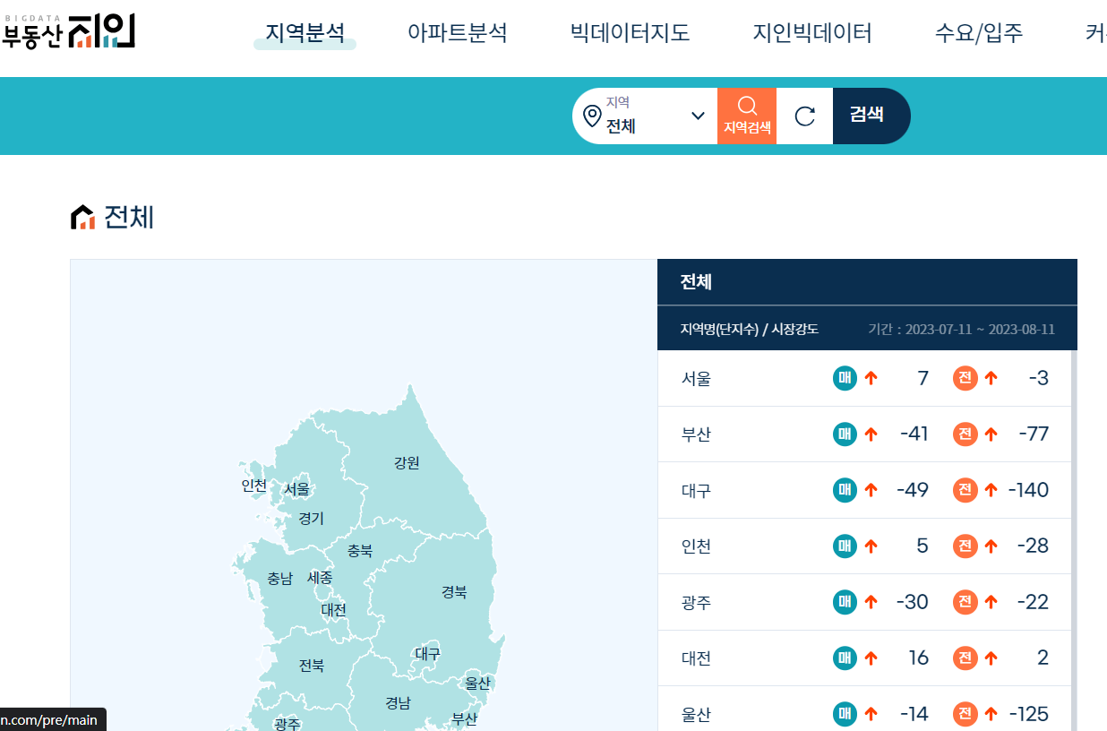This screenshot has height=731, width=1107.
Task: Select 인천 from the rankings table
Action: [698, 546]
